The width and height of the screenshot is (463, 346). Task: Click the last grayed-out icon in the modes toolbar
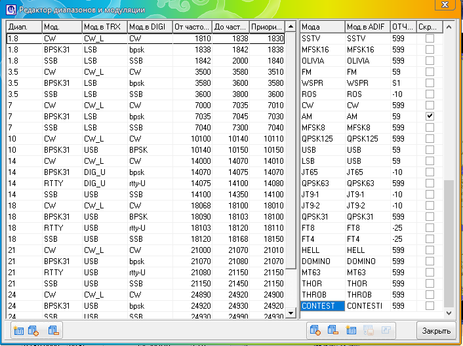[x=386, y=330]
